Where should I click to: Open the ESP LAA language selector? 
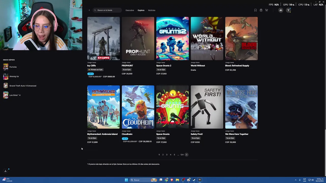coord(305,180)
